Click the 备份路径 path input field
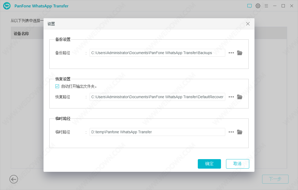Viewport: 298px width, 190px height. tap(157, 53)
